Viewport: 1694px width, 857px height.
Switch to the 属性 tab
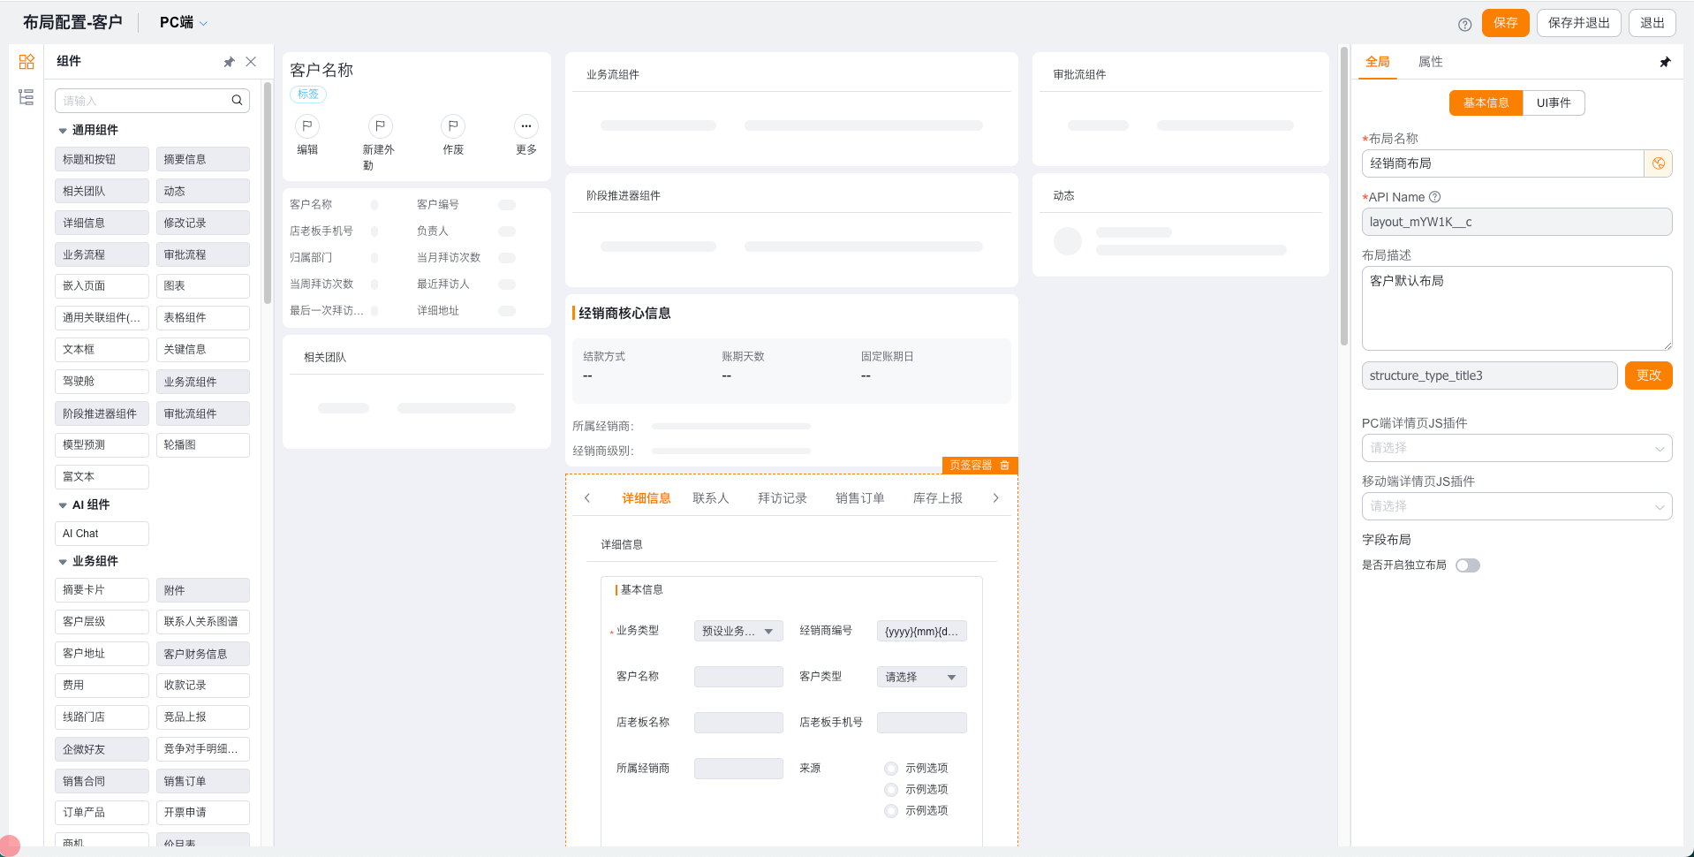pyautogui.click(x=1430, y=62)
